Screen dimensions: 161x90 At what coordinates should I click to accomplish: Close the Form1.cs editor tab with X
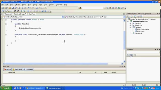pyautogui.click(x=124, y=14)
